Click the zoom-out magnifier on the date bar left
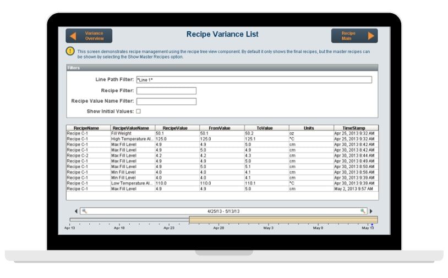The image size is (448, 278). [84, 211]
